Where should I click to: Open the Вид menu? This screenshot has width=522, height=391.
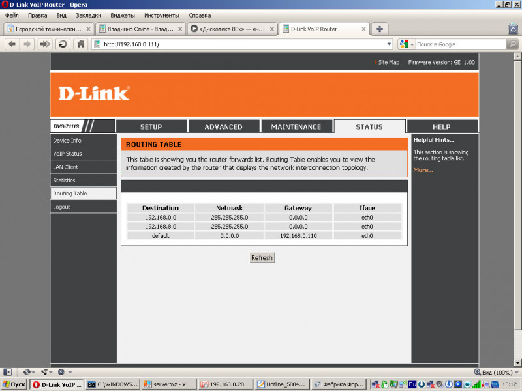pyautogui.click(x=61, y=15)
